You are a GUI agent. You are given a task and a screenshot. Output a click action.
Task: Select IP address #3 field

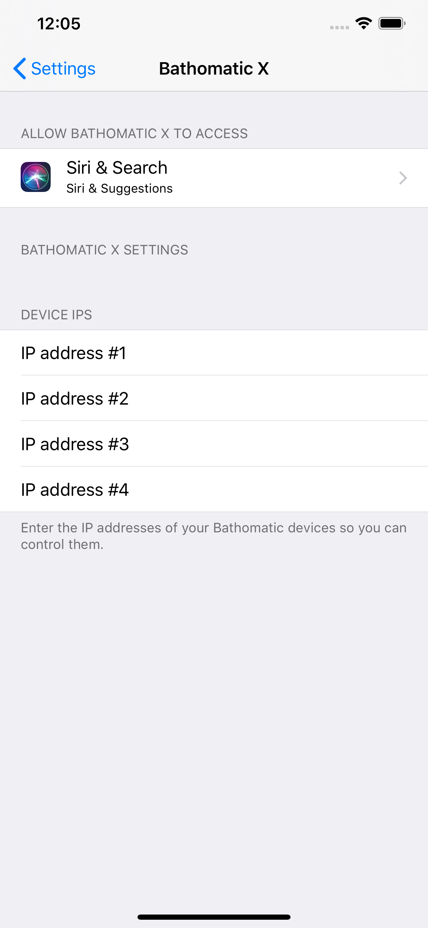point(214,444)
